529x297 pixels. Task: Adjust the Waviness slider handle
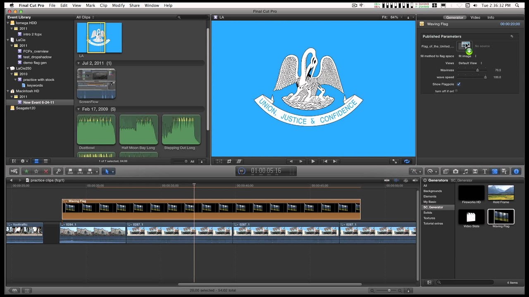click(477, 70)
